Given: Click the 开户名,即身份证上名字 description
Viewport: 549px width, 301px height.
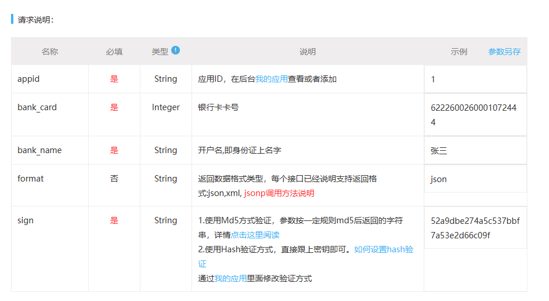Looking at the screenshot, I should [240, 151].
